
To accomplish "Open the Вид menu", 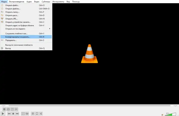I will (x=68, y=2).
